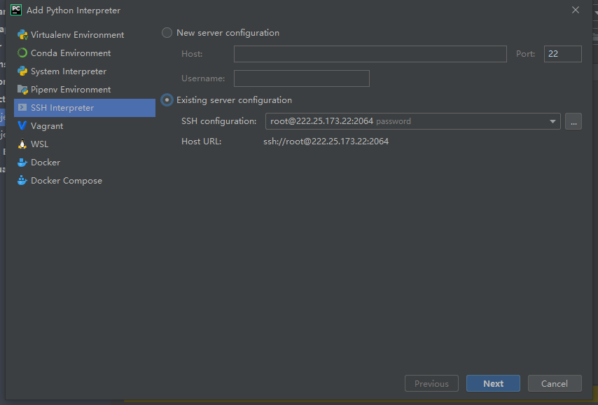Select Existing server configuration radio button
The width and height of the screenshot is (598, 405).
(167, 100)
